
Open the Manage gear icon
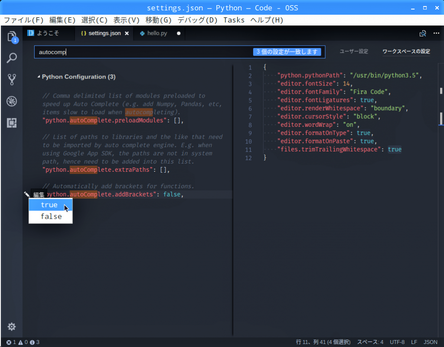(x=12, y=327)
